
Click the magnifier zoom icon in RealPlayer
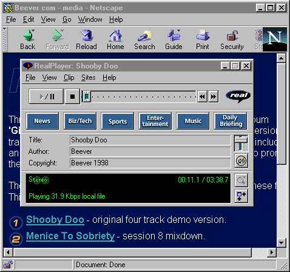click(241, 180)
